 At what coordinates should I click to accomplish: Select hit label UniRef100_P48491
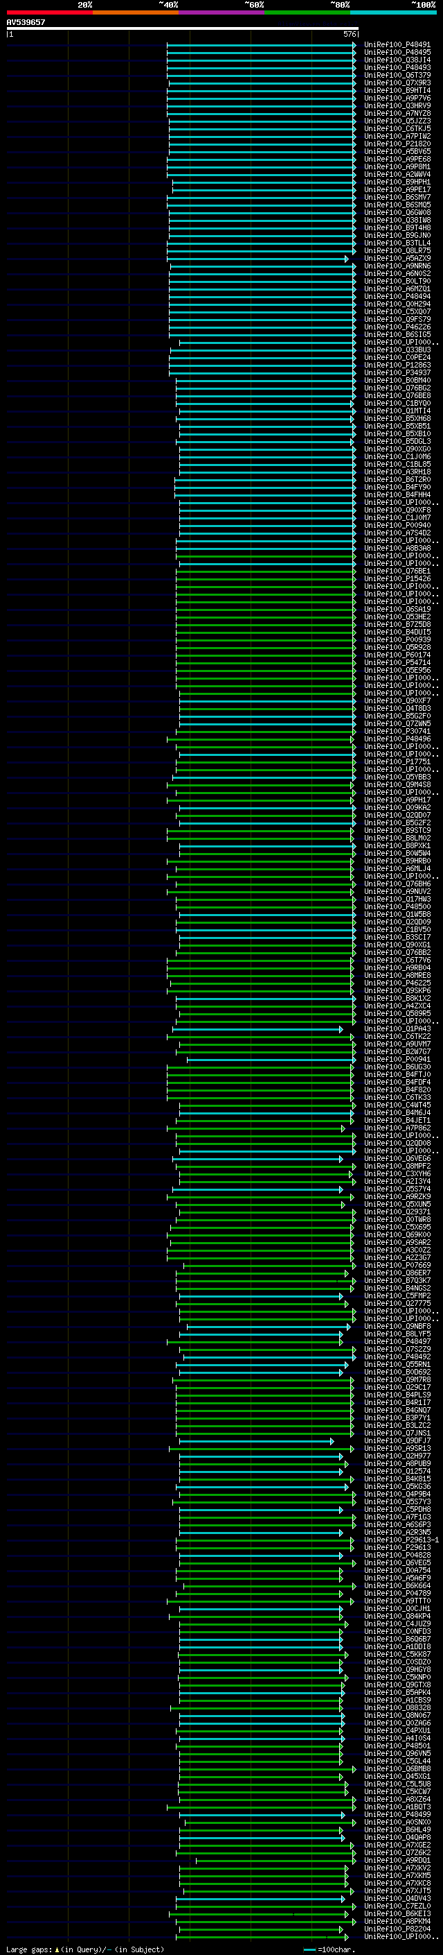click(397, 45)
